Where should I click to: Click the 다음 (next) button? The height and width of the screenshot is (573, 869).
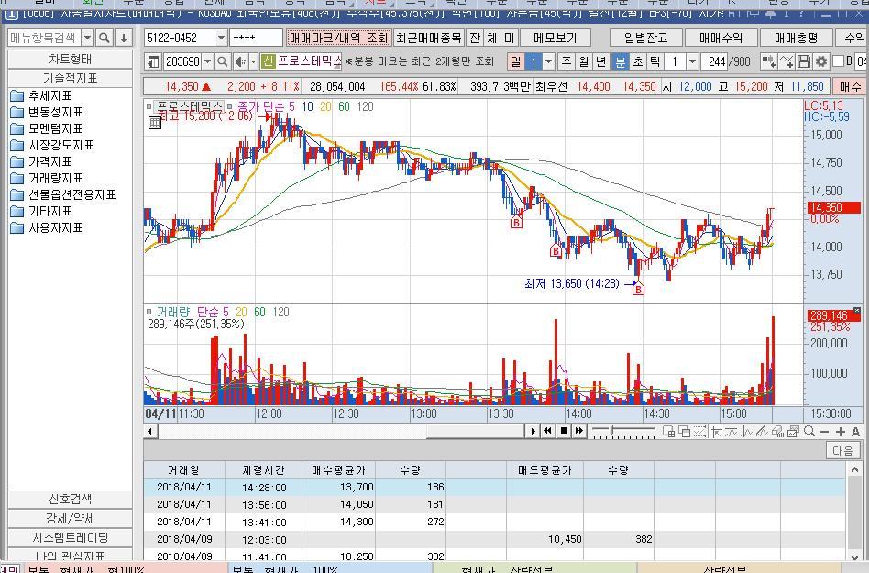pos(842,450)
